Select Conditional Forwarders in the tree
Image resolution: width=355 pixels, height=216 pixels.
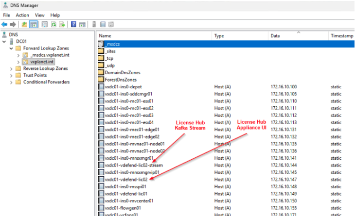[x=46, y=82]
